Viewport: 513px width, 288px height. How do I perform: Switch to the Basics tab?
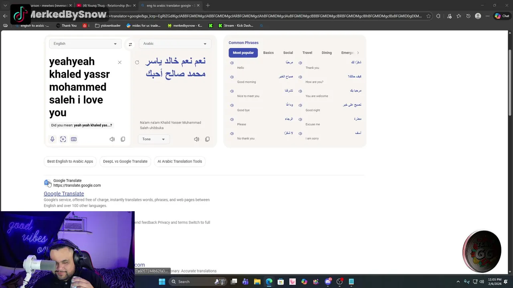point(269,53)
